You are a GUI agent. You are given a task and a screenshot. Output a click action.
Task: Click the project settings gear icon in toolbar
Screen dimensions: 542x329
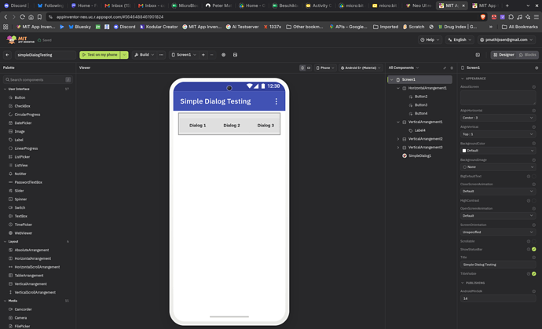(224, 55)
